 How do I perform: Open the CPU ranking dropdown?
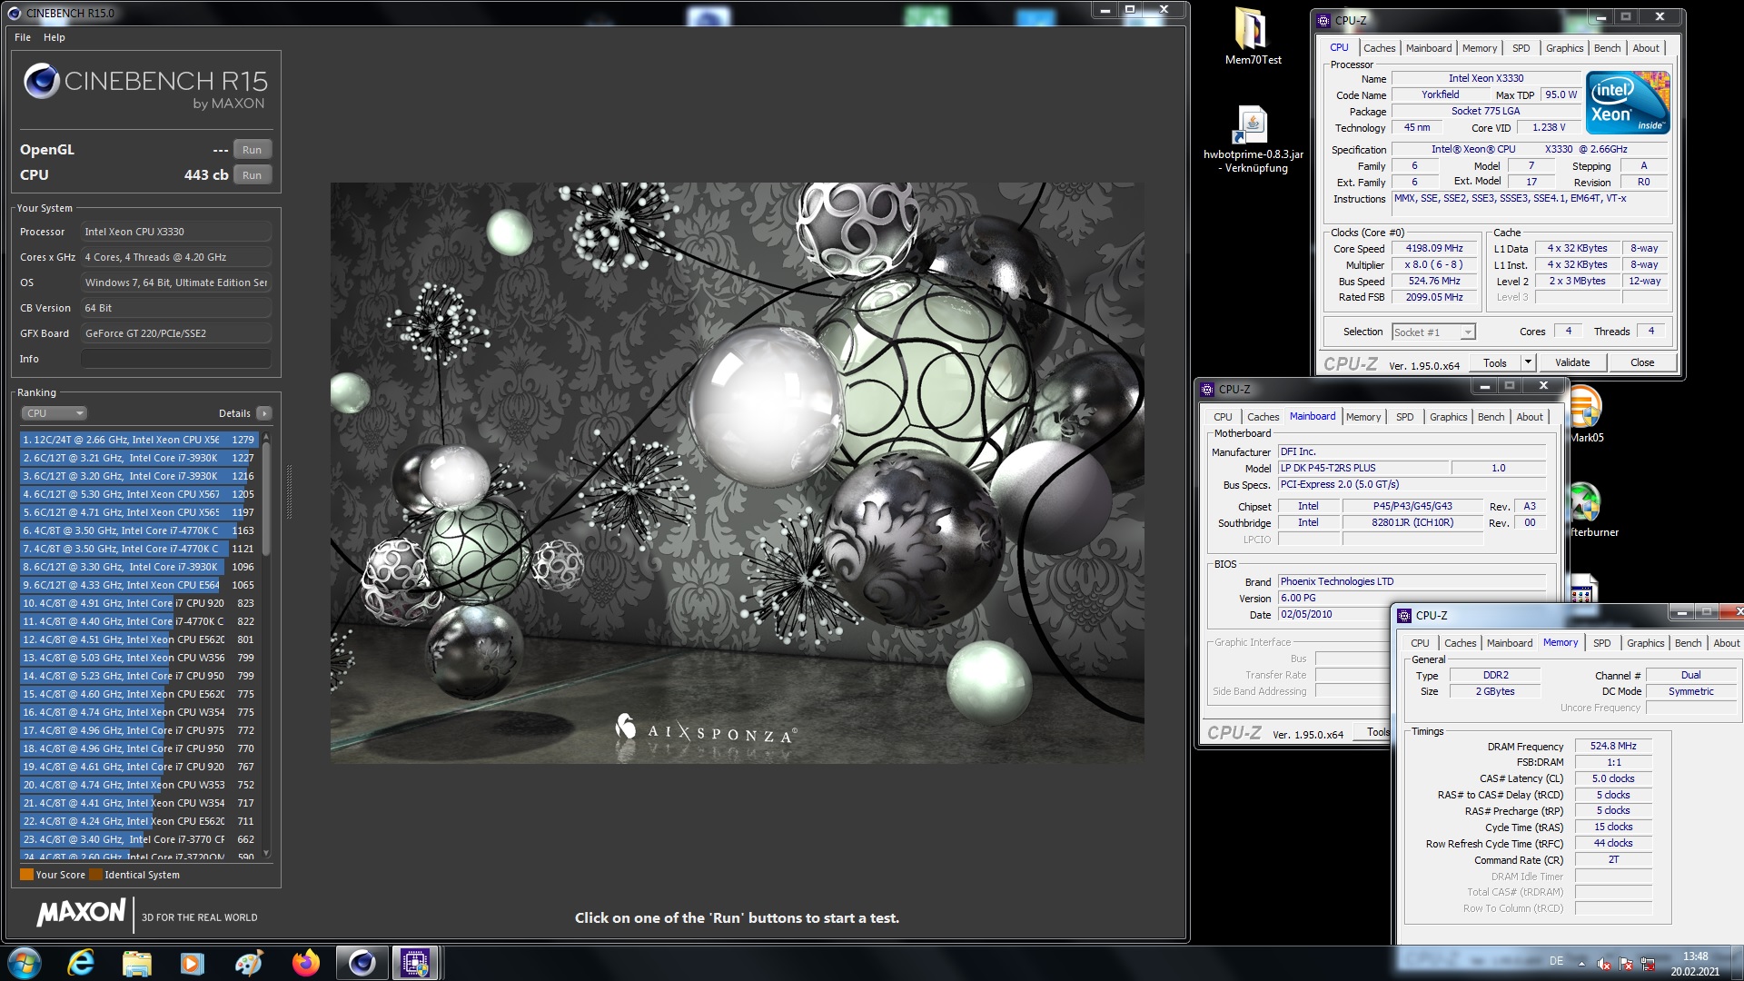click(54, 413)
